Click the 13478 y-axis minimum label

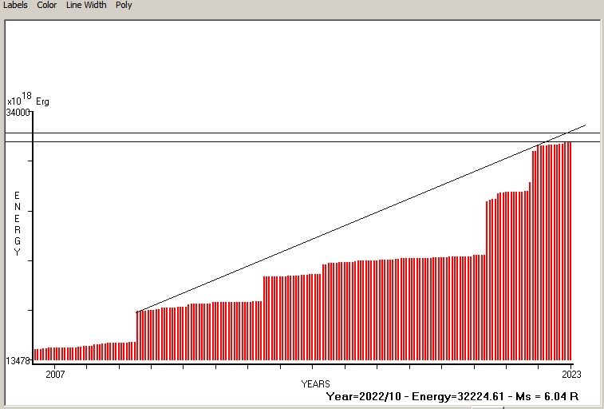(x=18, y=361)
